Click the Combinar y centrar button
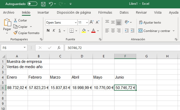Viewport: 180px width, 110px height. pos(154,31)
